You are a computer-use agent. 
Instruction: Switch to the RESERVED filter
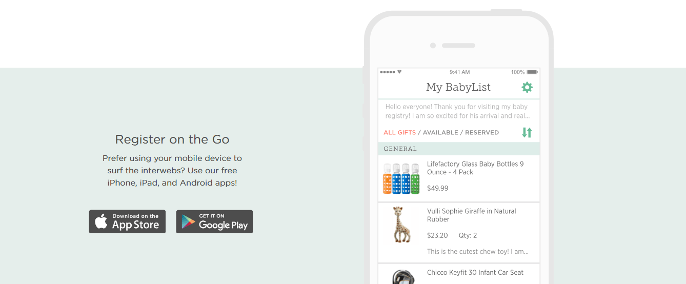482,132
